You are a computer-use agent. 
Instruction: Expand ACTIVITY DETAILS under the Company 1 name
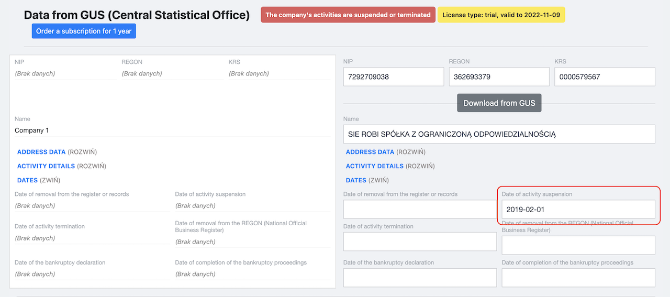click(47, 166)
